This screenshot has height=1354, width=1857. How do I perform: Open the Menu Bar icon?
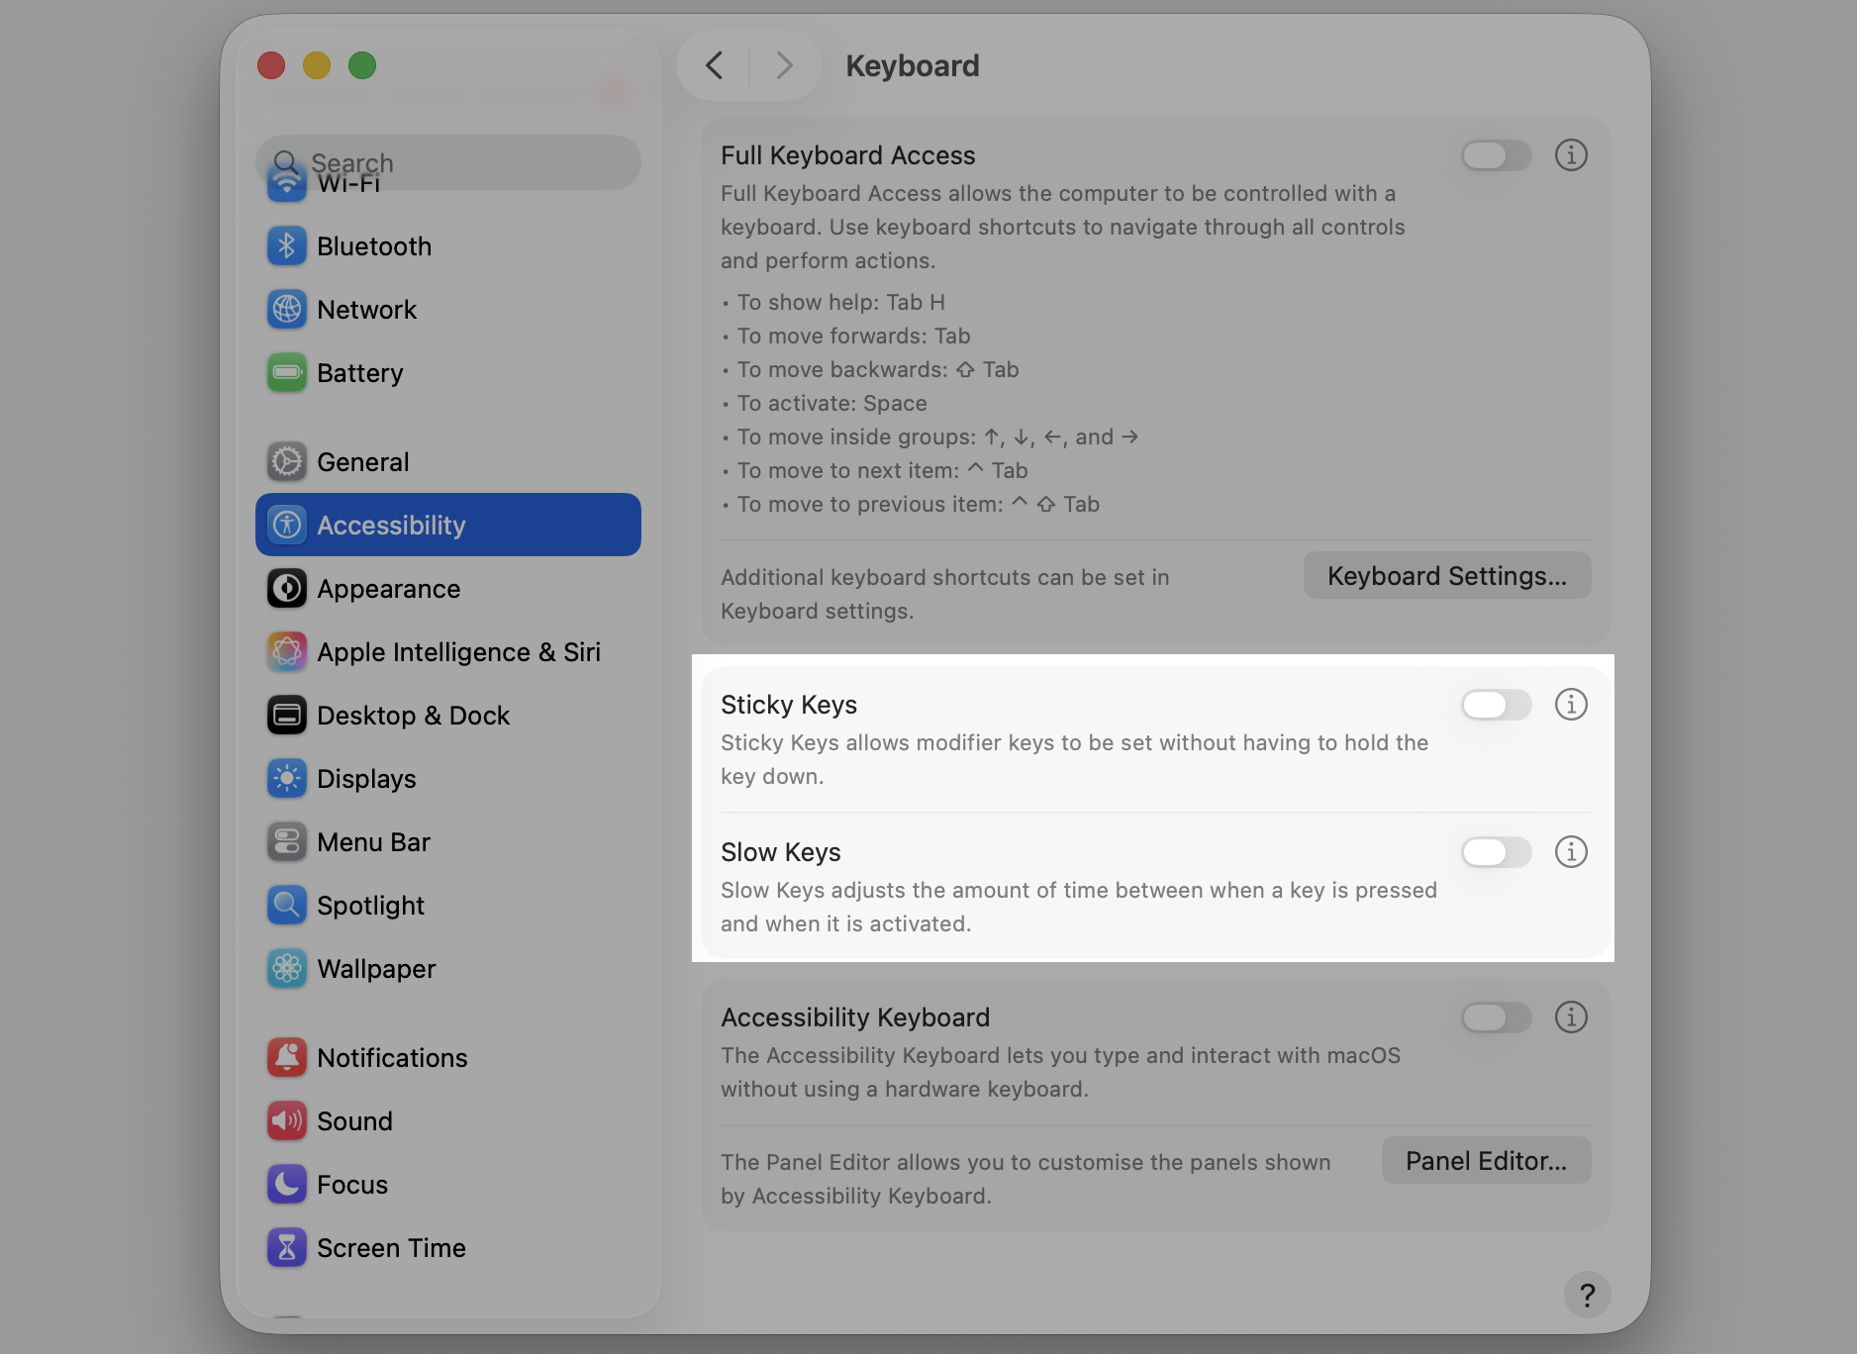pos(287,841)
